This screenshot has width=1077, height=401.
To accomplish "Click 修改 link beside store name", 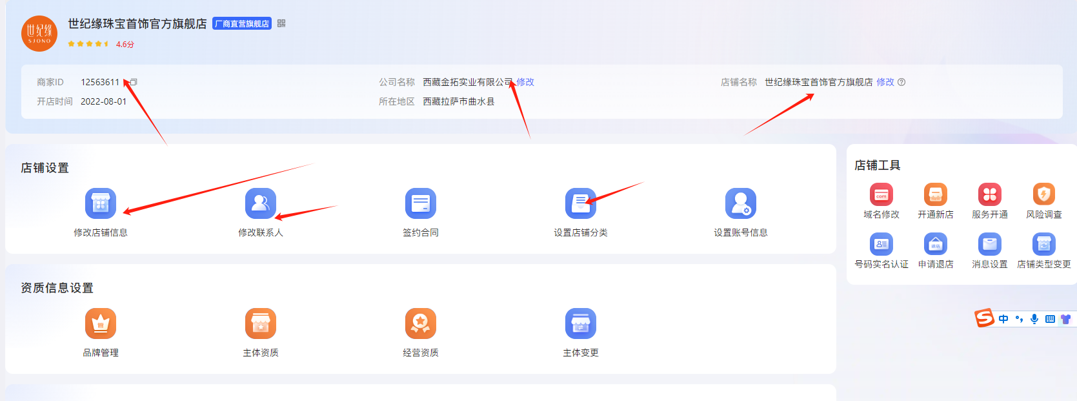I will pos(885,82).
